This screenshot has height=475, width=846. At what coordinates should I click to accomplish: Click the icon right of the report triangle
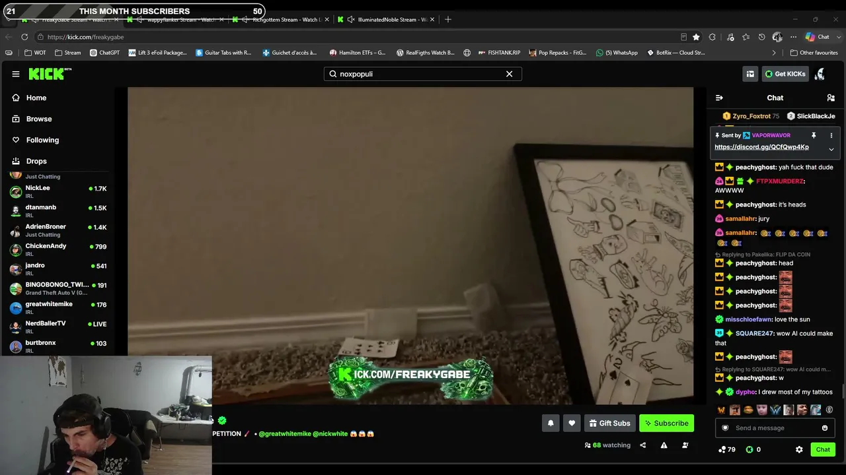(685, 445)
